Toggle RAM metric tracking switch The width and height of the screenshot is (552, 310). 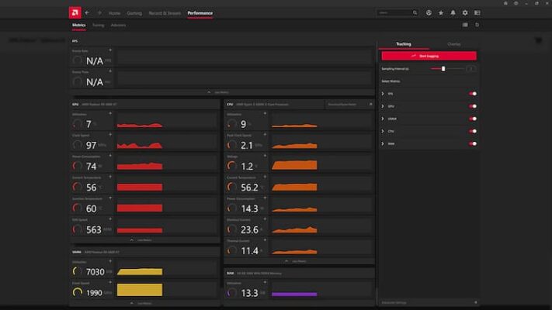(x=473, y=143)
